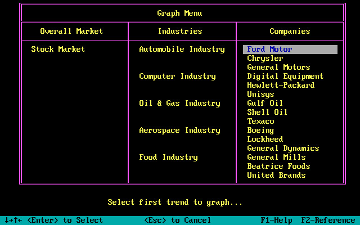Click the <Enter> to Select hint
360x225 pixels.
pos(65,220)
